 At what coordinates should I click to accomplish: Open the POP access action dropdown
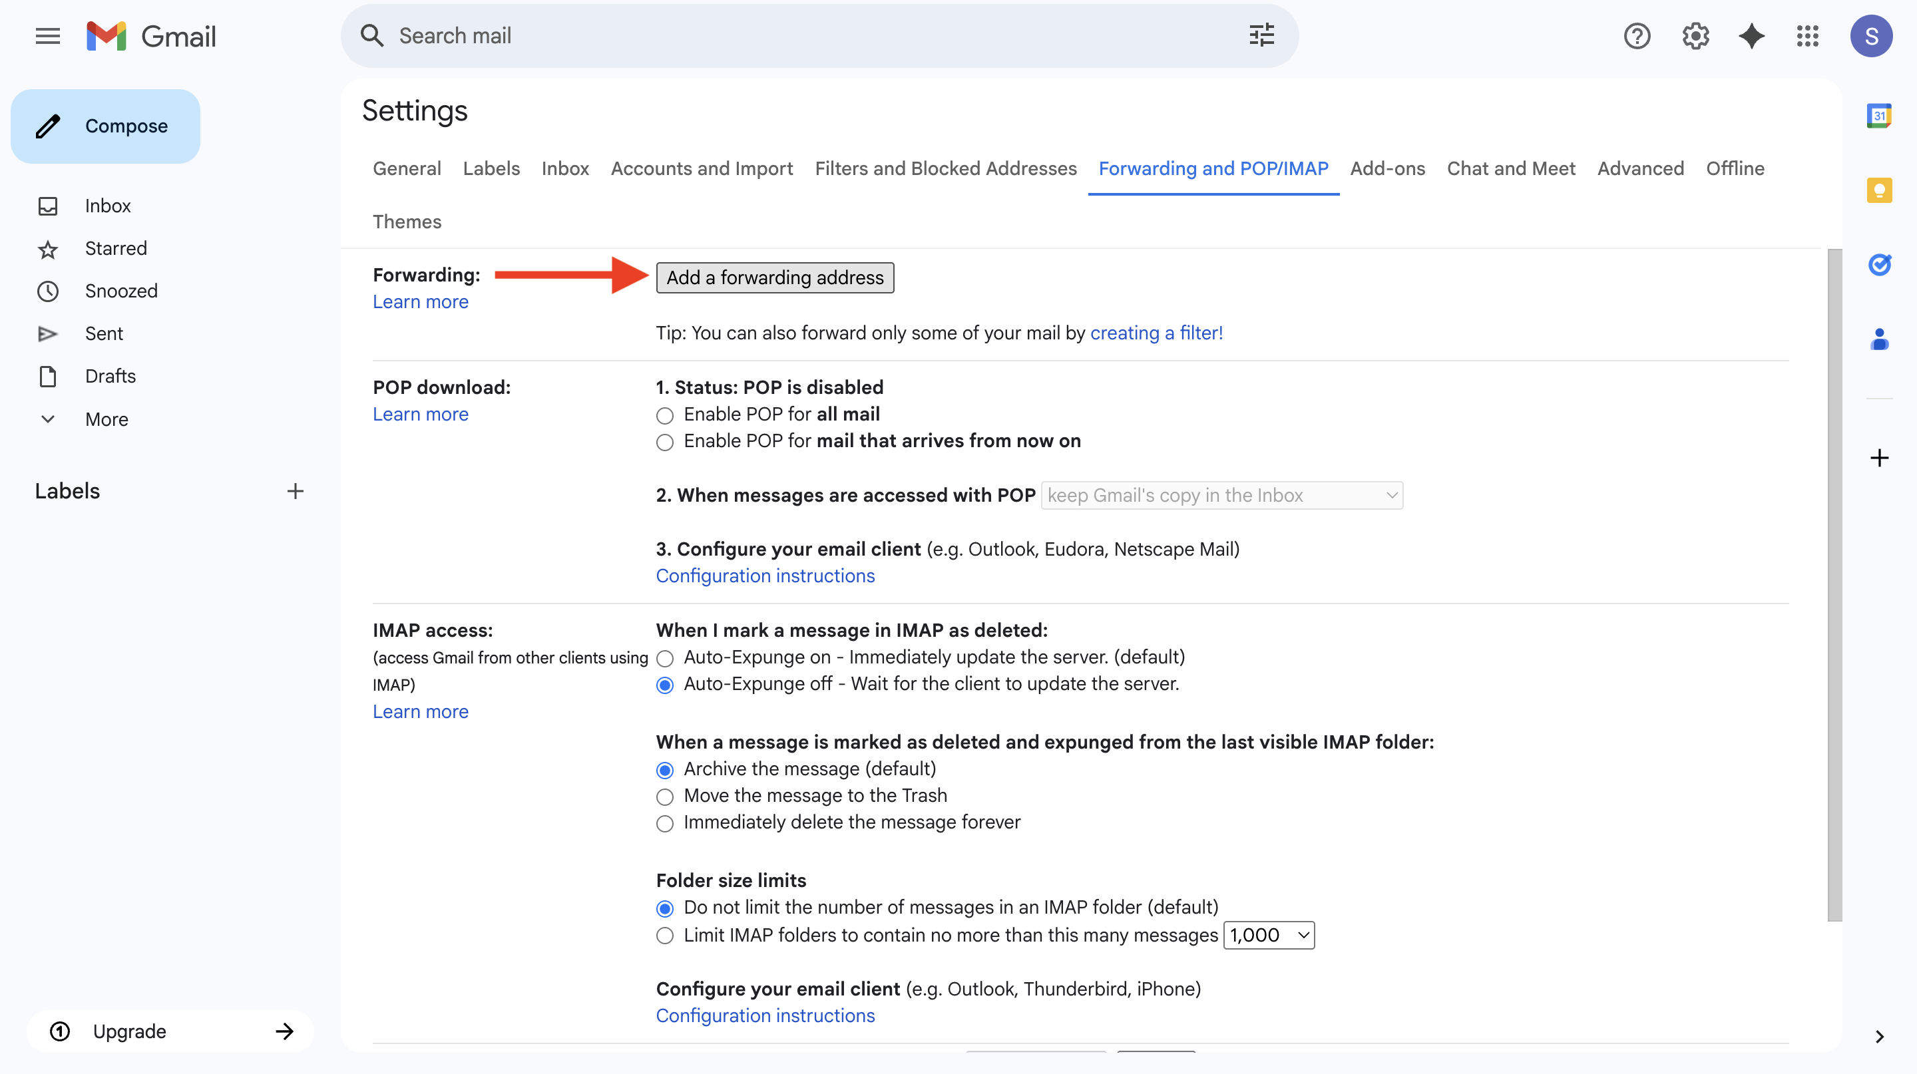click(1221, 495)
